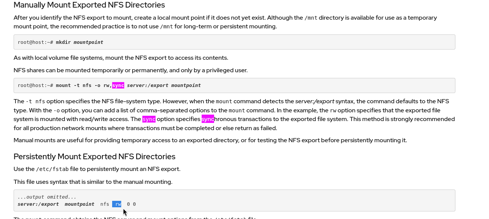The image size is (489, 219).
Task: Click the selected rw option in fstab line
Action: pos(117,204)
